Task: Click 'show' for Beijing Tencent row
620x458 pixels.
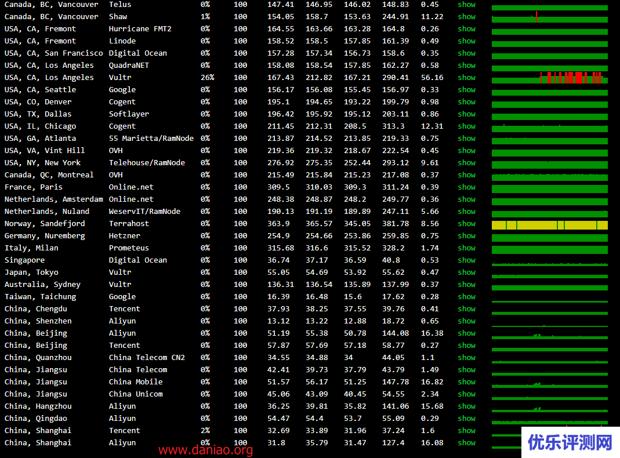Action: pyautogui.click(x=466, y=346)
